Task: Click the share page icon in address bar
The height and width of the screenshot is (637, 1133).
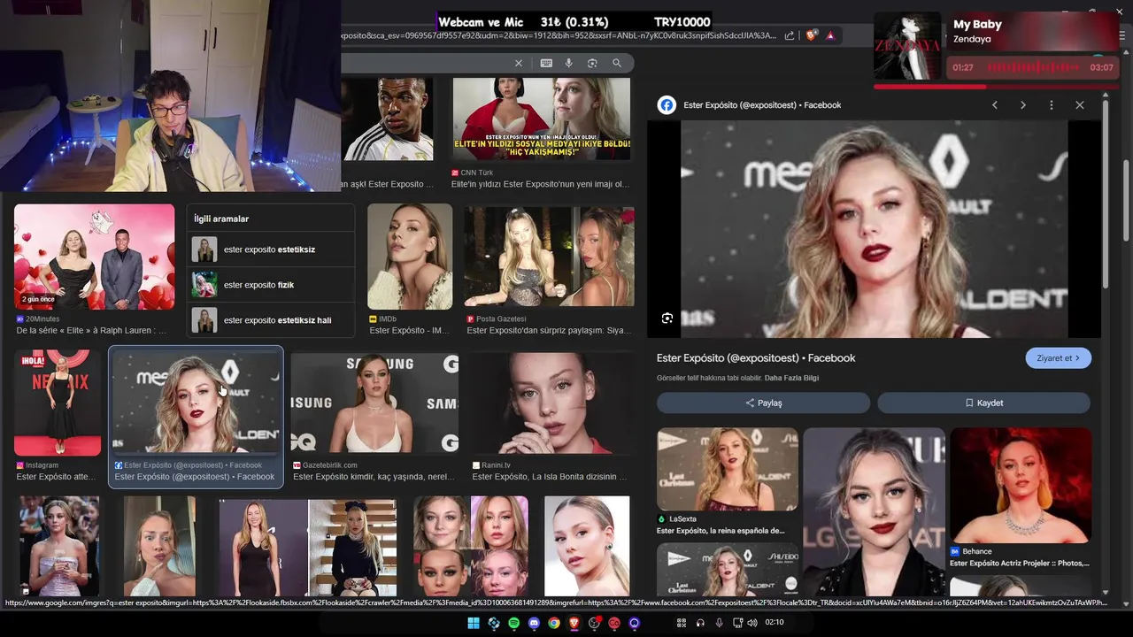Action: [789, 35]
